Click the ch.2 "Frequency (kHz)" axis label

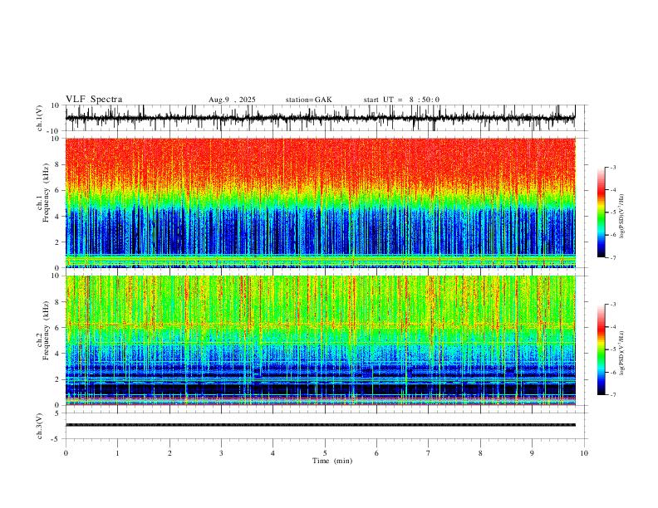[46, 330]
